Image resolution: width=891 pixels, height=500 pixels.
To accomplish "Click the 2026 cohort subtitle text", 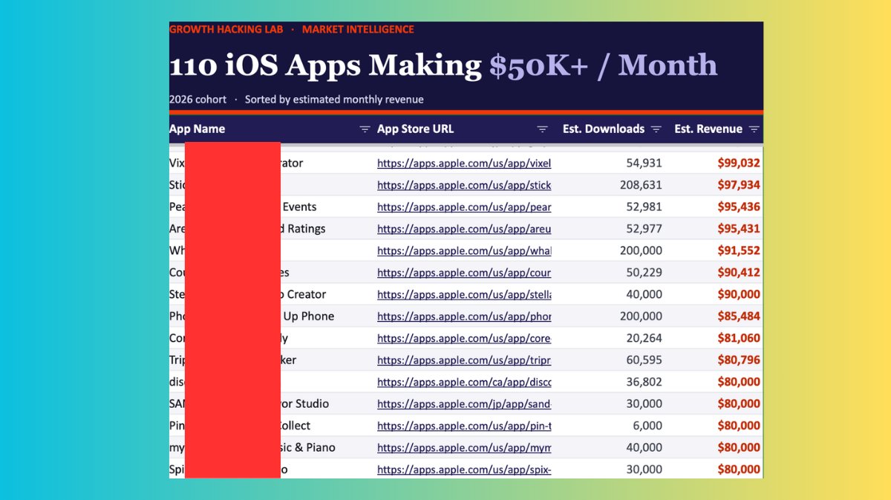I will click(198, 100).
